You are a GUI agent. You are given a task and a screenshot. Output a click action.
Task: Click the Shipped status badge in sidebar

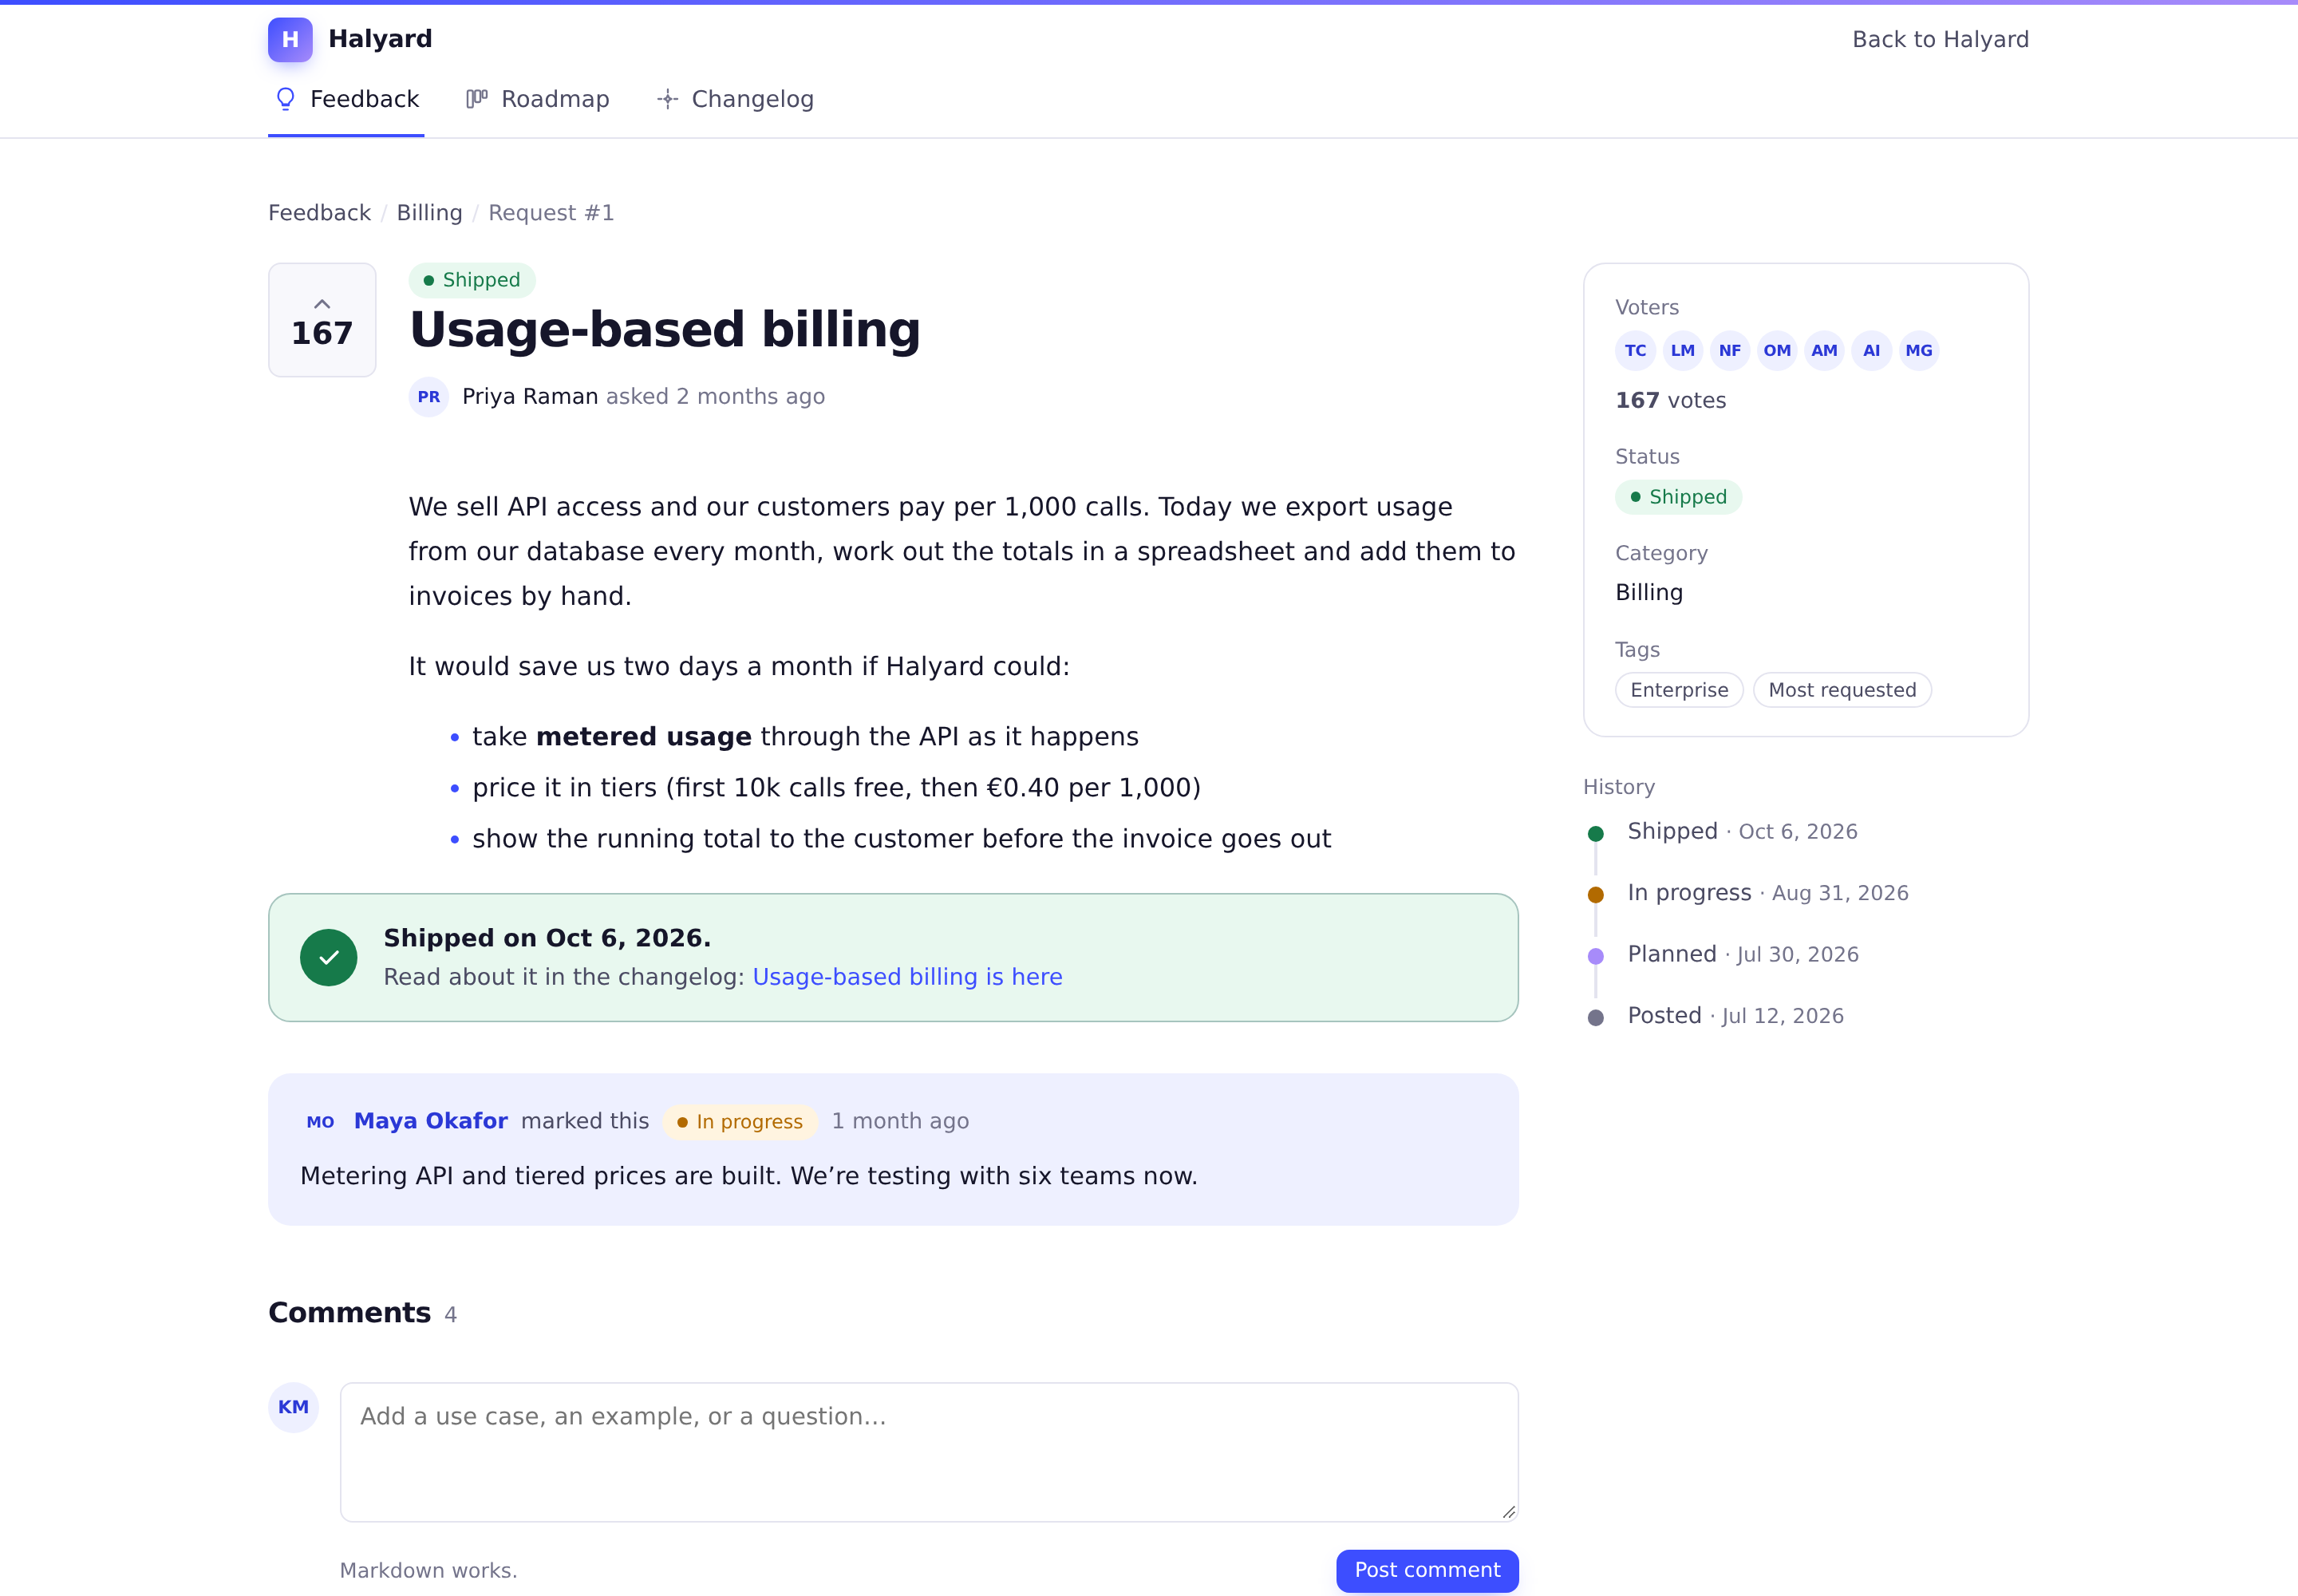1678,497
